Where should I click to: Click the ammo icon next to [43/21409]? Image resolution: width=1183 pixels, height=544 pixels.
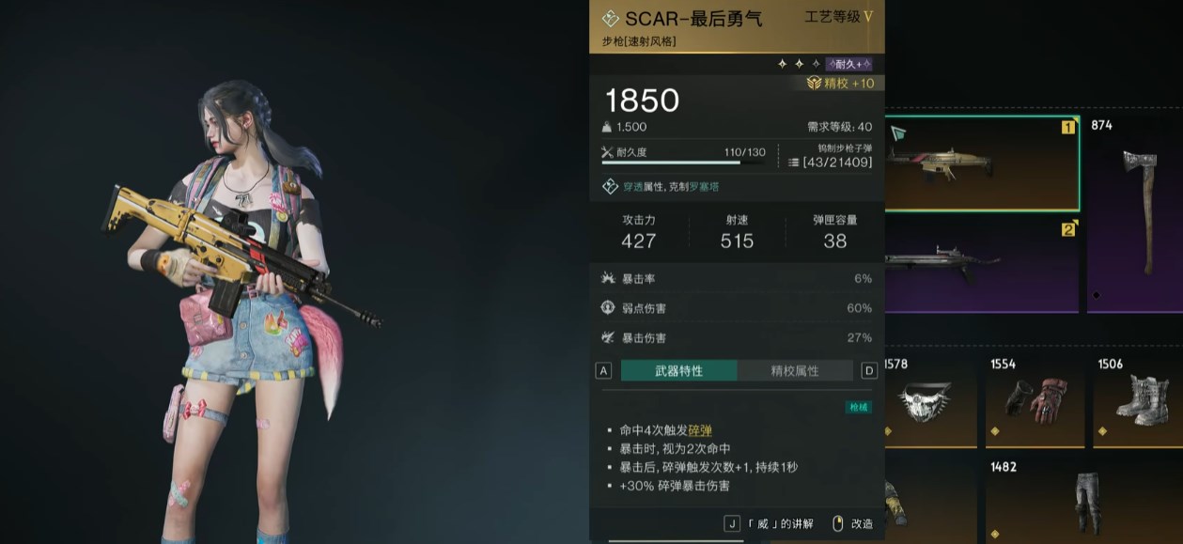794,163
